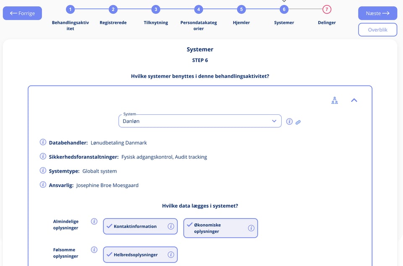This screenshot has width=403, height=266.
Task: Click info icon inside Økonomiske oplysninger chip
Action: coord(251,228)
